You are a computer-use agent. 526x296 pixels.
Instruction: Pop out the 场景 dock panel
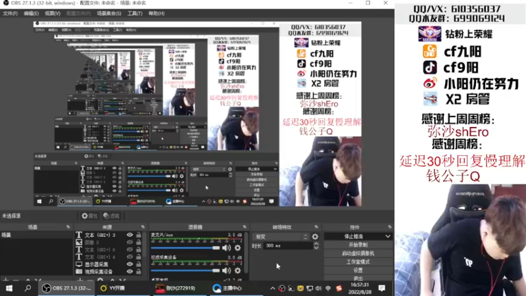pos(68,227)
